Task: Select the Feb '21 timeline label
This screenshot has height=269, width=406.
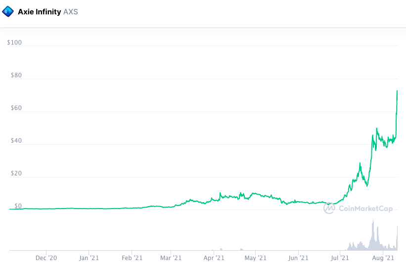Action: tap(132, 258)
